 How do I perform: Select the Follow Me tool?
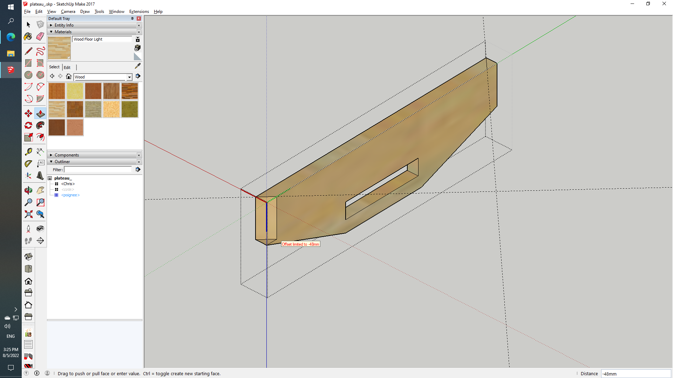[x=40, y=125]
